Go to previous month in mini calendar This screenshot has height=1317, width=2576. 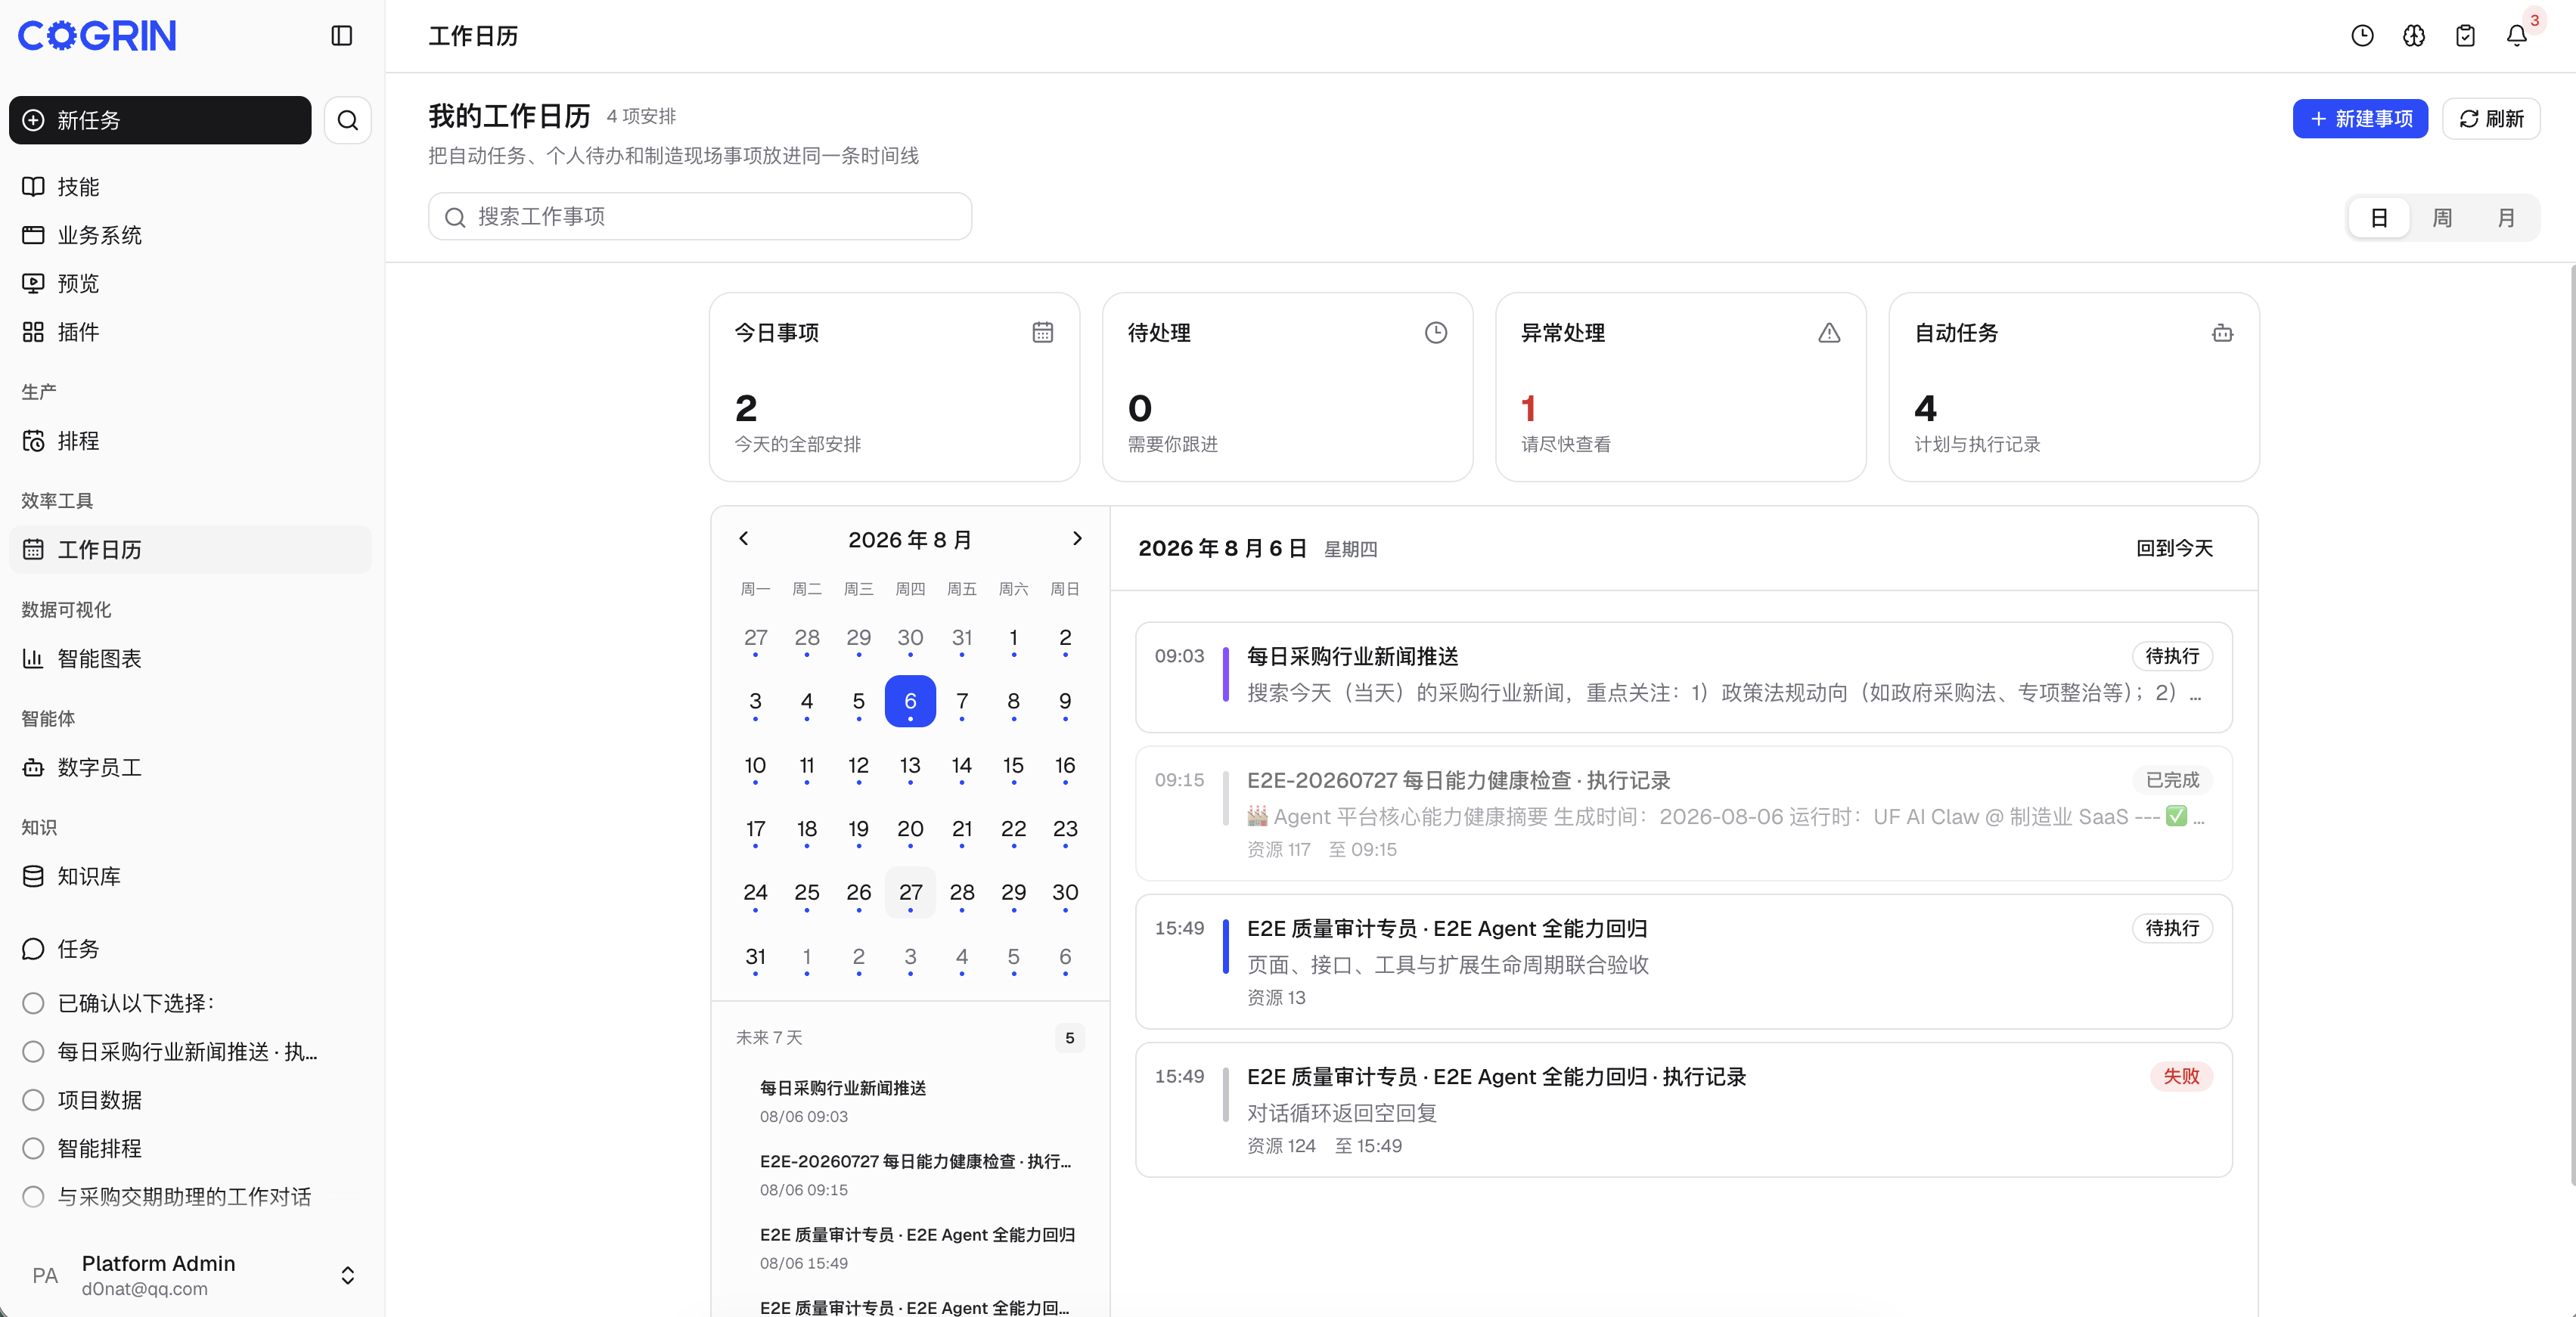(743, 539)
